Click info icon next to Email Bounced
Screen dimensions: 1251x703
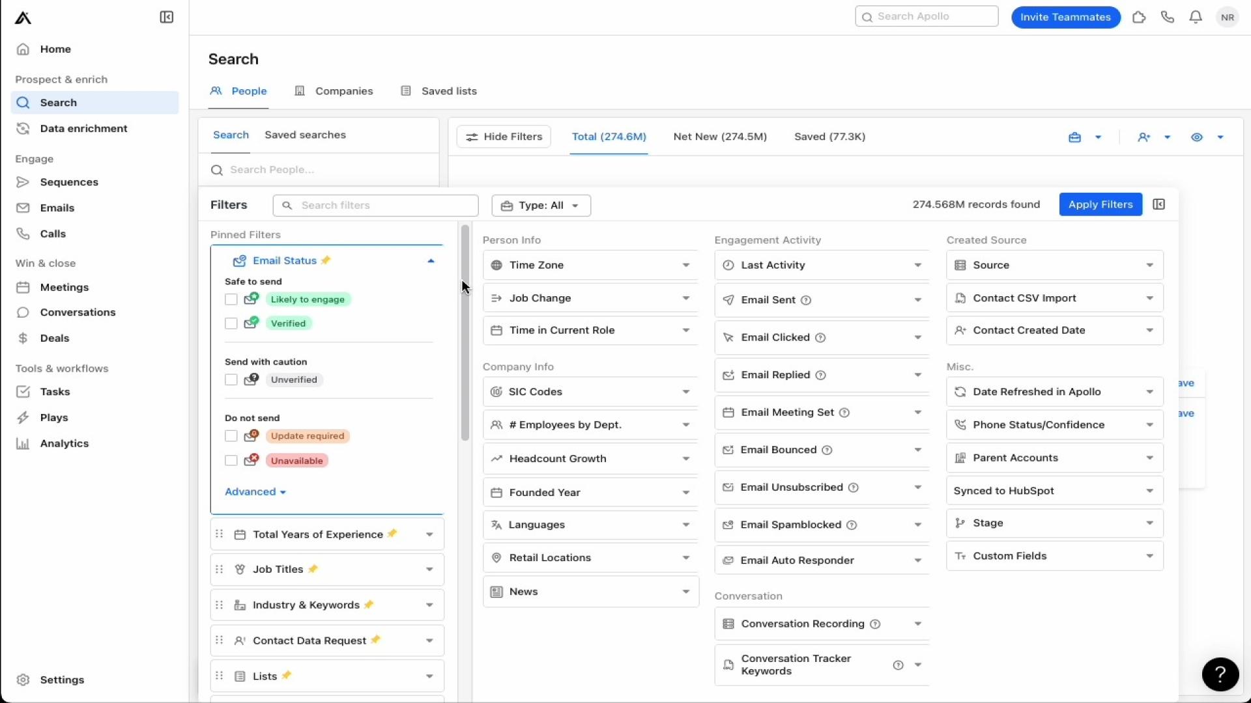coord(827,450)
